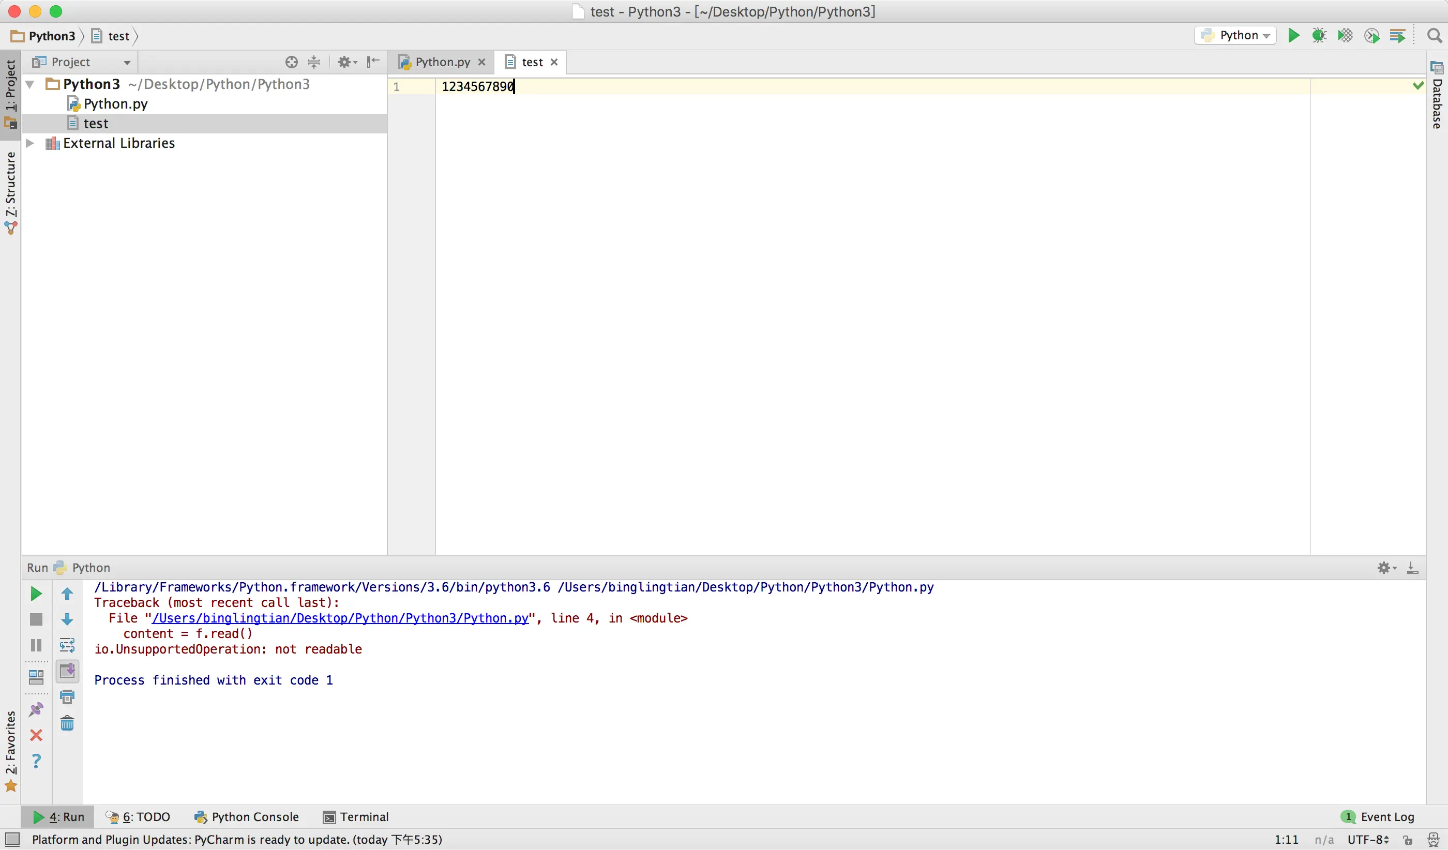1448x850 pixels.
Task: Toggle scroll to end of console
Action: [67, 671]
